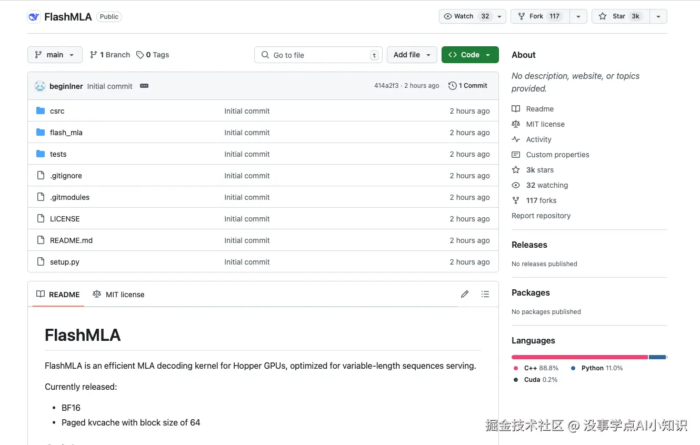Open the README.md file
The height and width of the screenshot is (445, 700).
click(x=71, y=240)
